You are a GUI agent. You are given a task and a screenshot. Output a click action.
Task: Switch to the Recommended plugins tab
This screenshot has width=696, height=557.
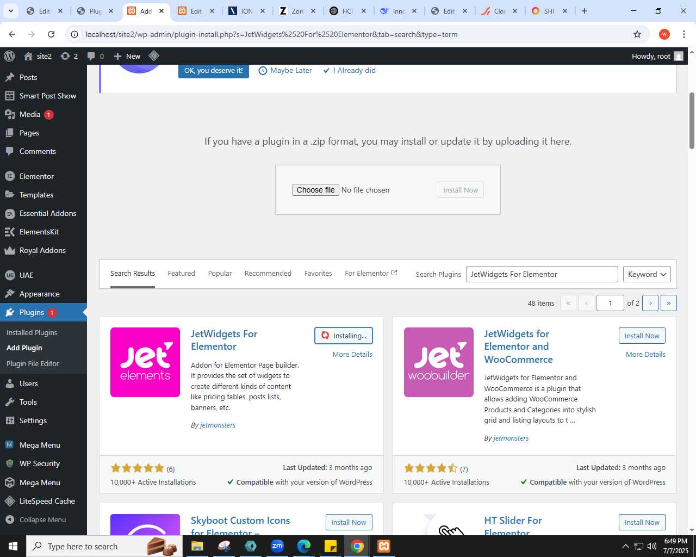[268, 274]
